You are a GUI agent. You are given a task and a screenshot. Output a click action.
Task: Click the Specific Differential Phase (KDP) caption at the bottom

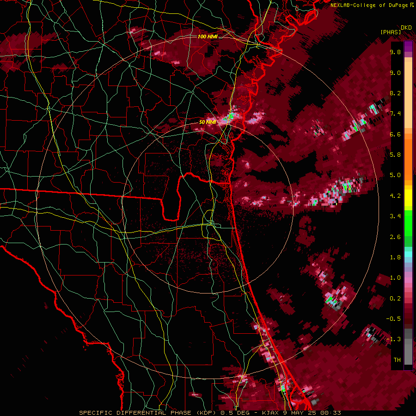point(210,413)
